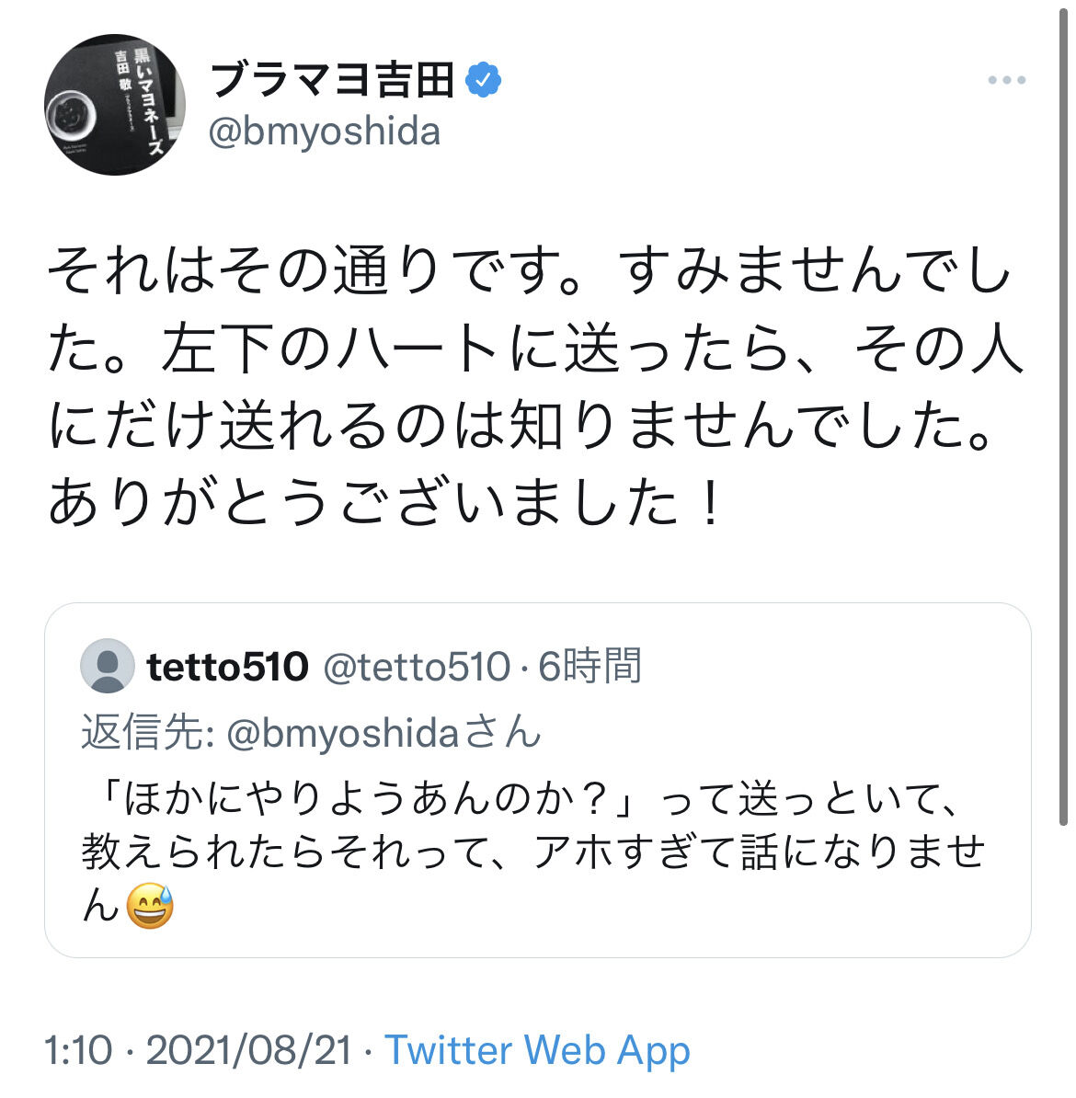Click the blue verified badge
1076x1098 pixels.
pyautogui.click(x=484, y=81)
